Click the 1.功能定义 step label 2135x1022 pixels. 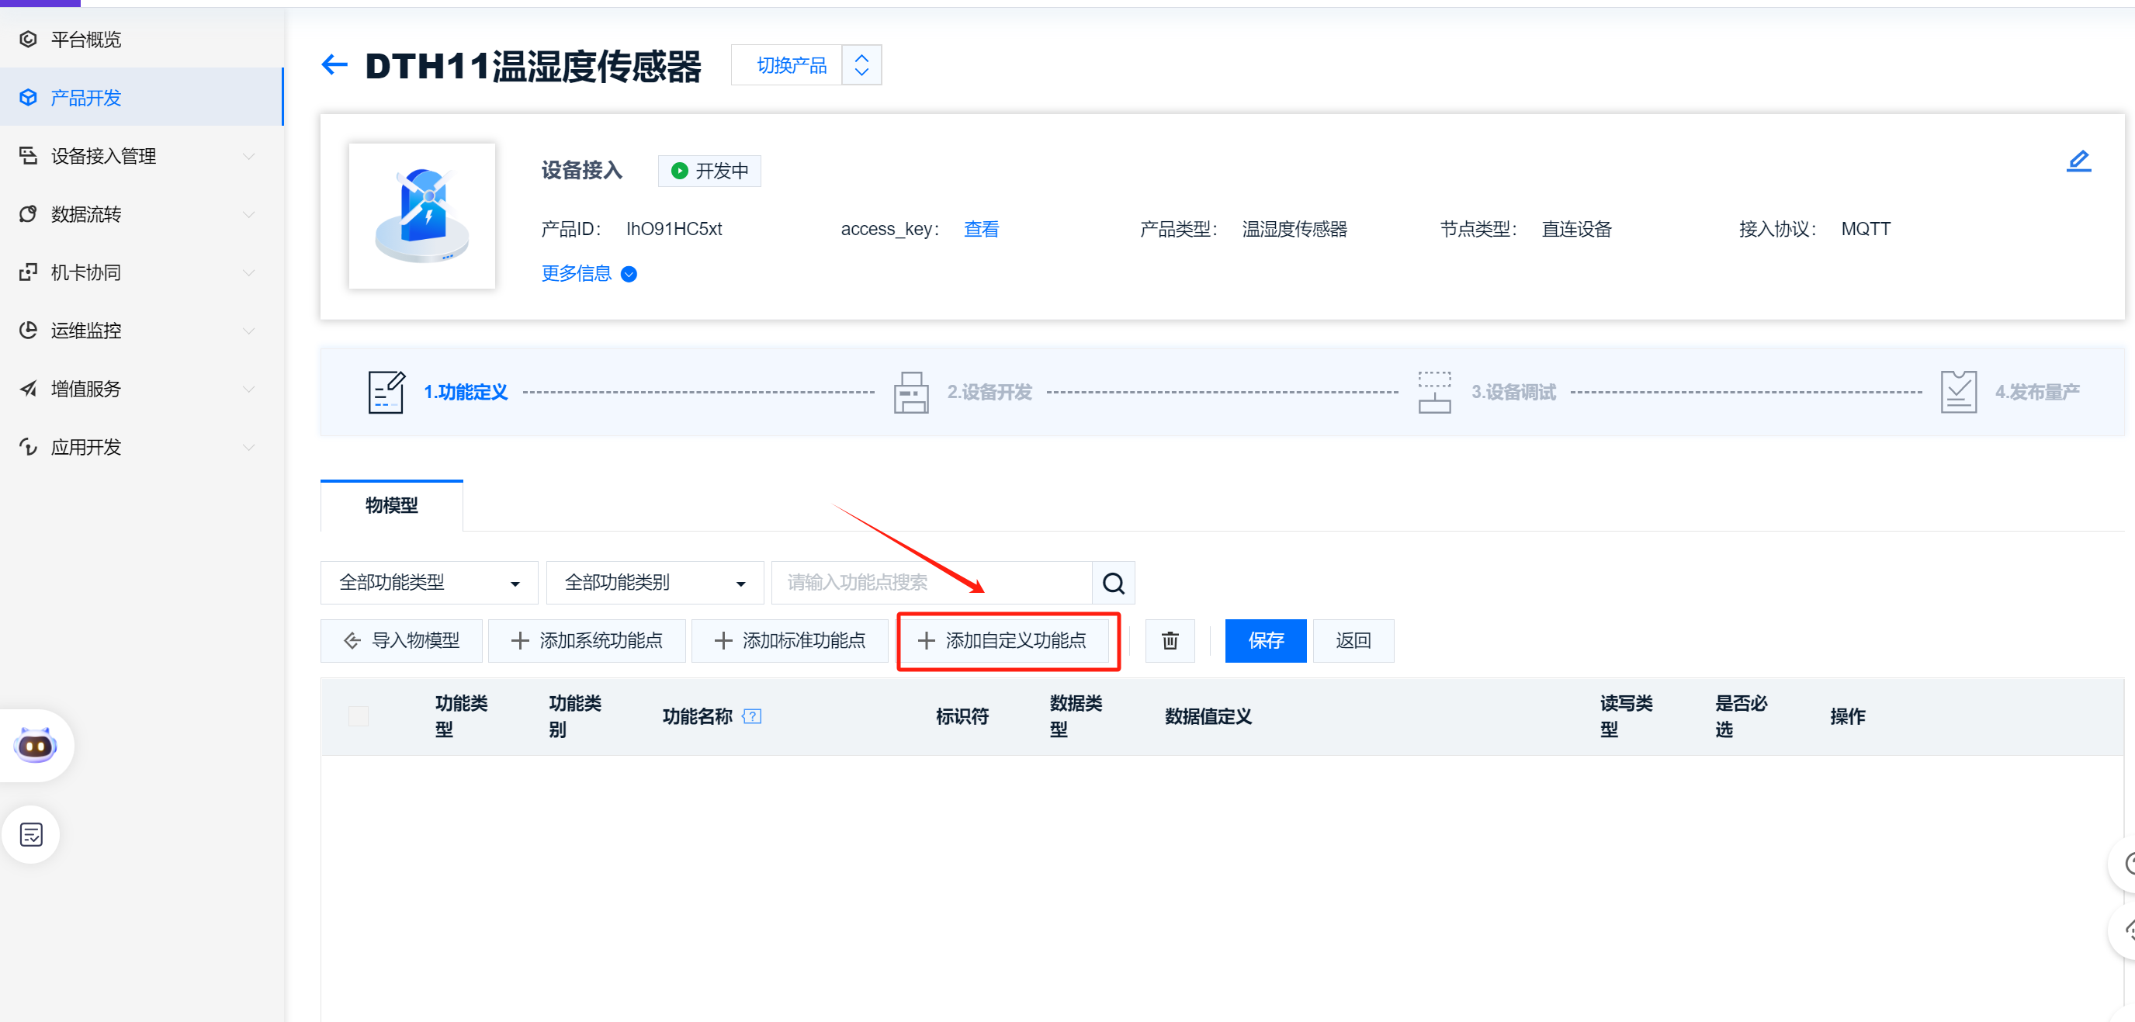pyautogui.click(x=465, y=391)
